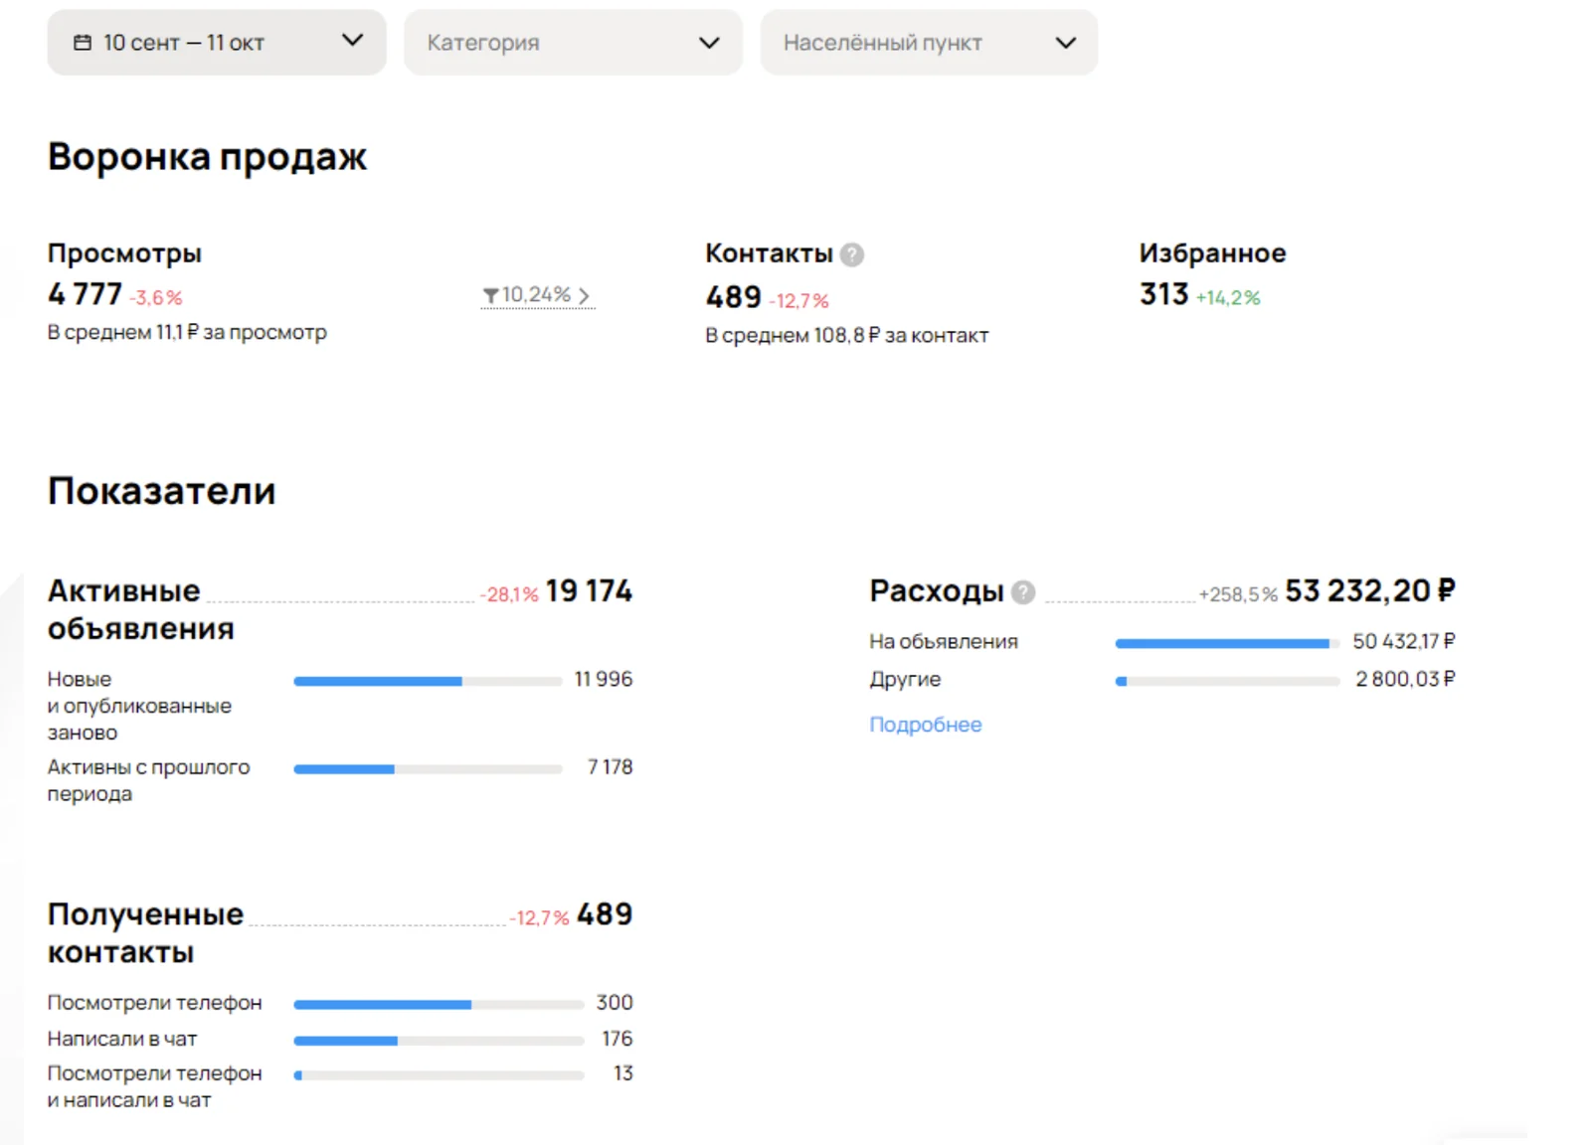The image size is (1591, 1145).
Task: Open help icon next to Контакты
Action: pos(852,254)
